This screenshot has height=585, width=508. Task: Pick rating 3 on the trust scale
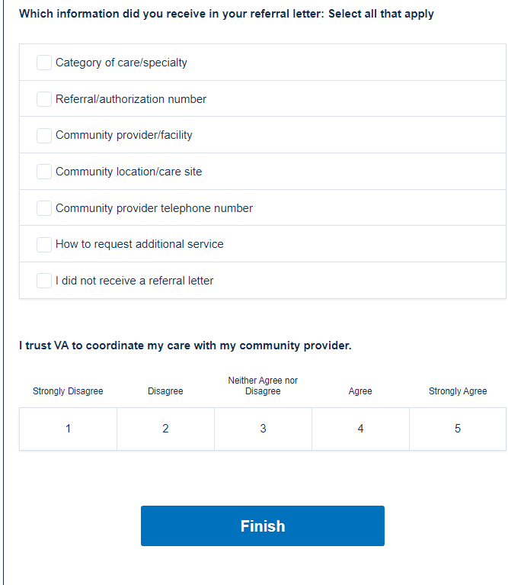263,429
